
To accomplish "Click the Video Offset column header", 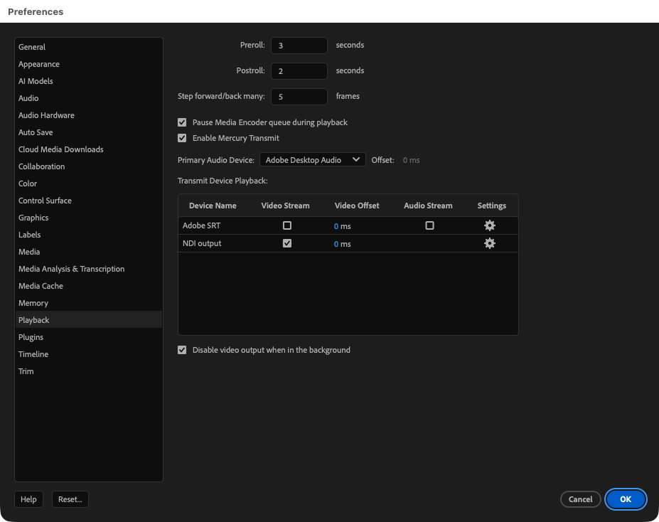I will (x=357, y=206).
